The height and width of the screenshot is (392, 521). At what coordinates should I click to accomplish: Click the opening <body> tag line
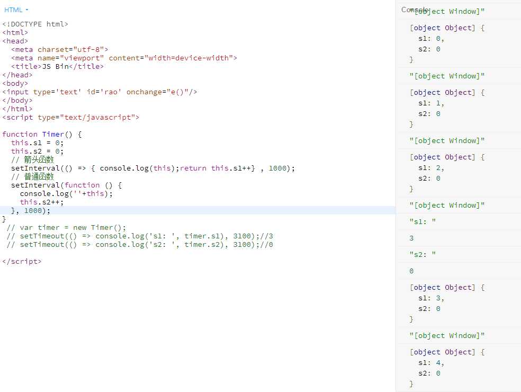click(x=15, y=84)
